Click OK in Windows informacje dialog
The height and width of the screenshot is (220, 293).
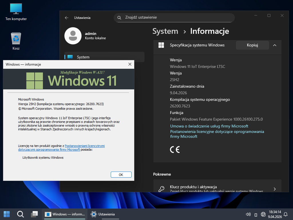[x=121, y=174]
